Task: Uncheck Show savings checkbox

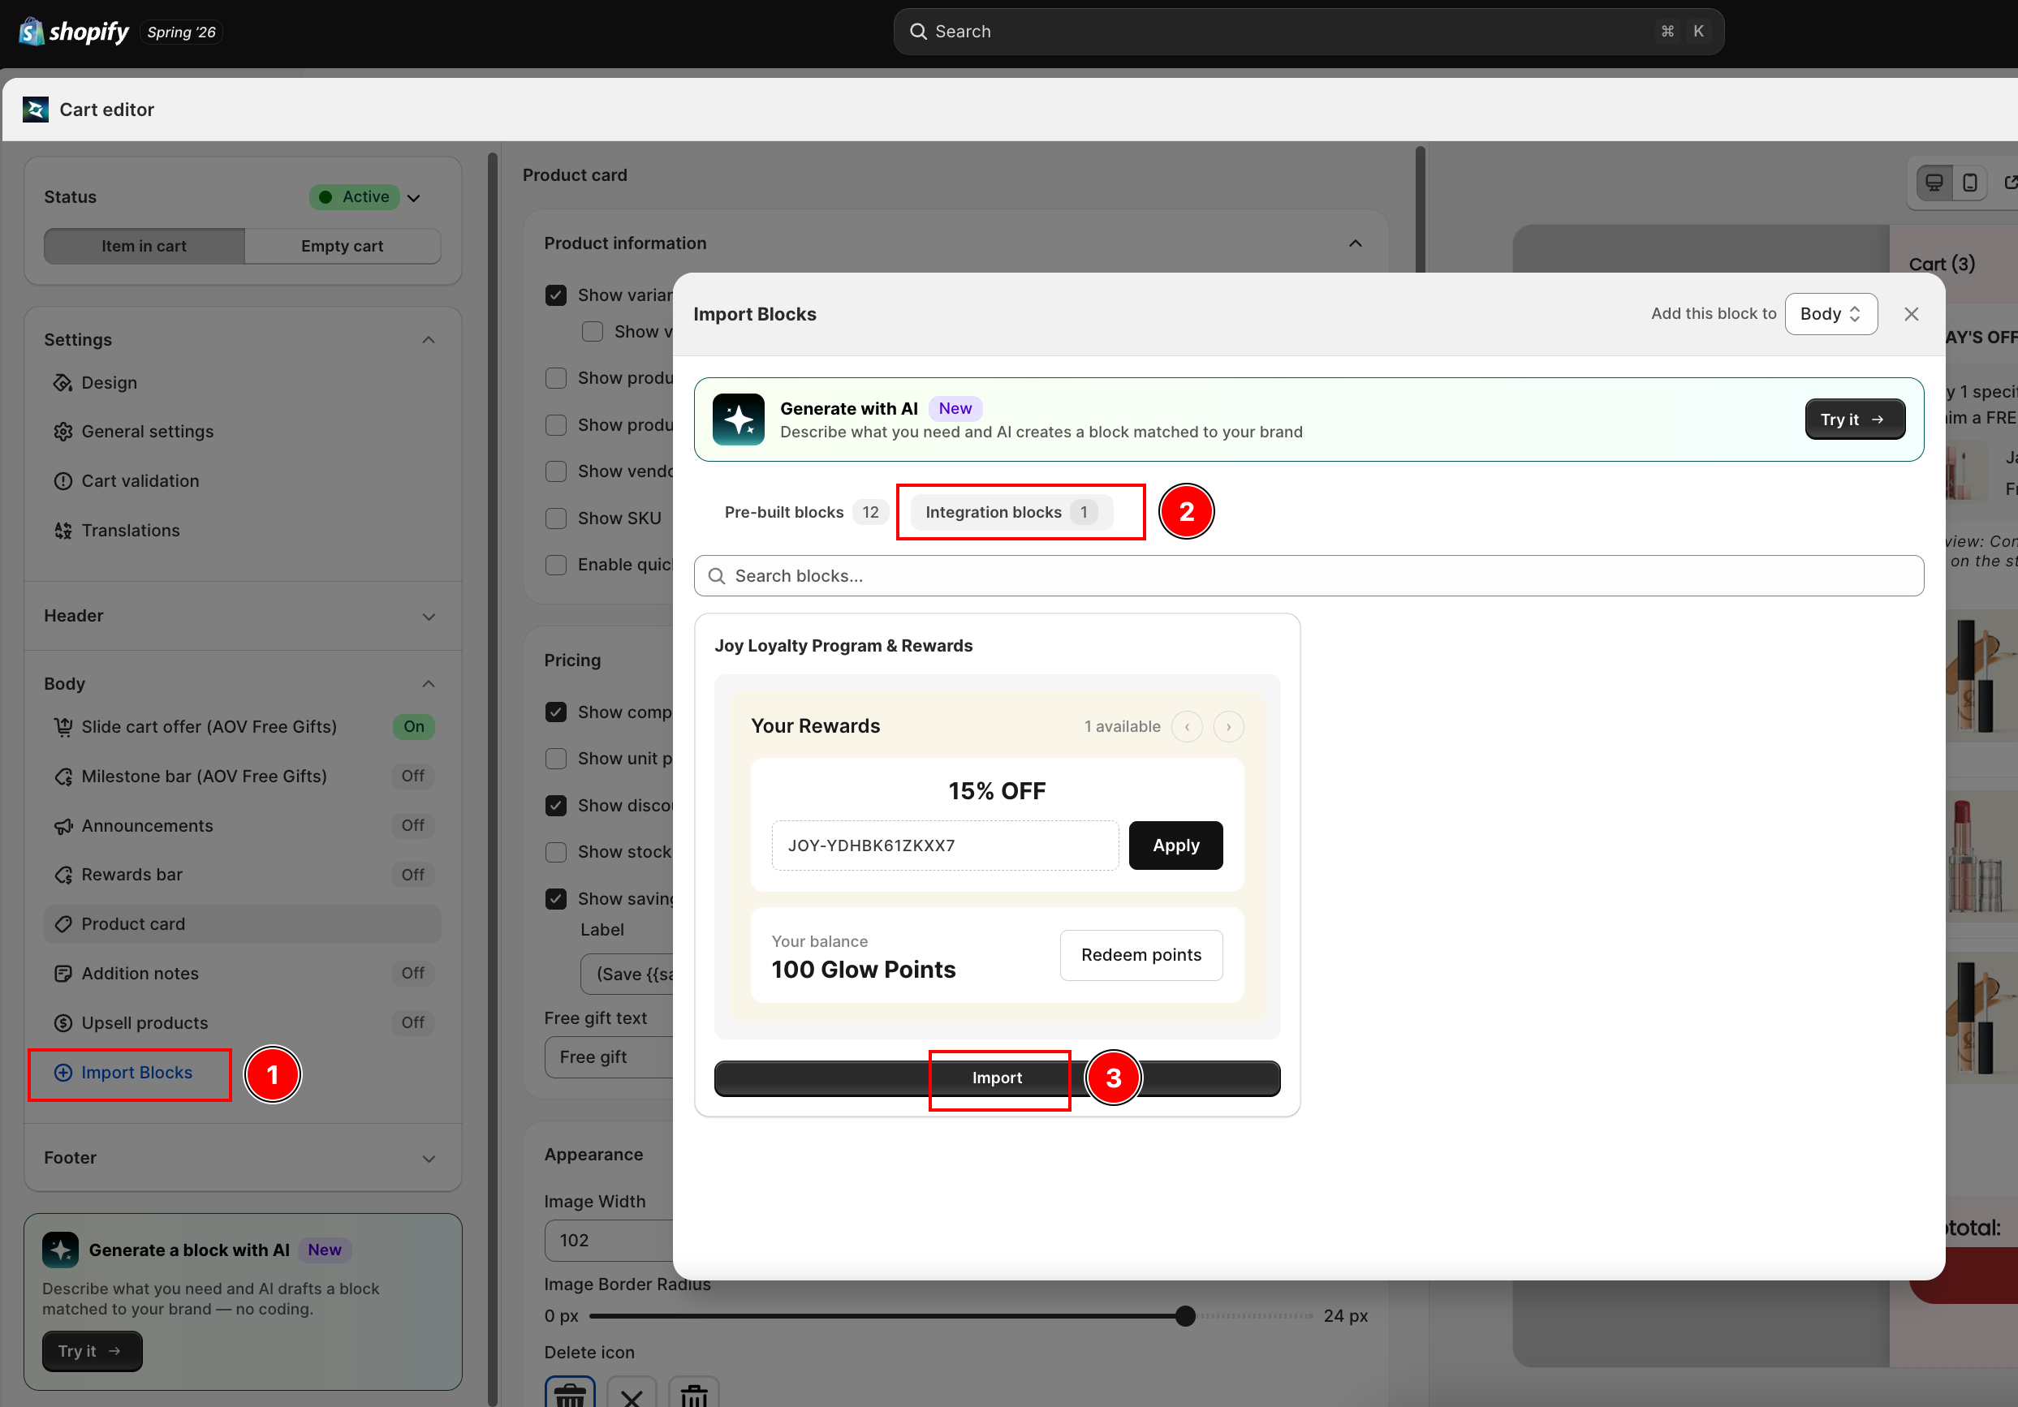Action: [556, 899]
